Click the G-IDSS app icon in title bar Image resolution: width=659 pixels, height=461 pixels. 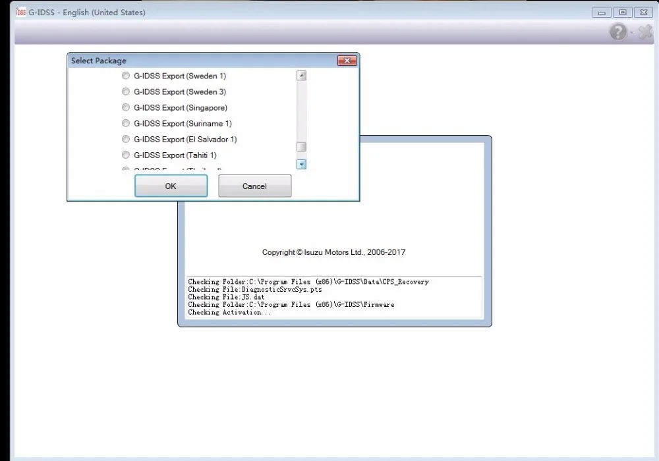coord(21,12)
